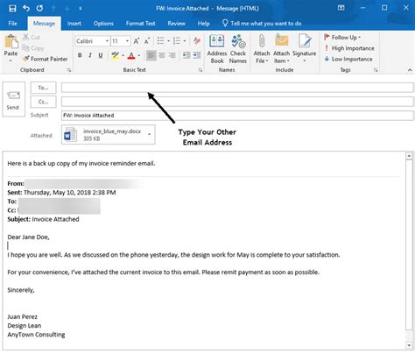Open the Help tab
Viewport: 415px width, 354px height.
coord(203,24)
